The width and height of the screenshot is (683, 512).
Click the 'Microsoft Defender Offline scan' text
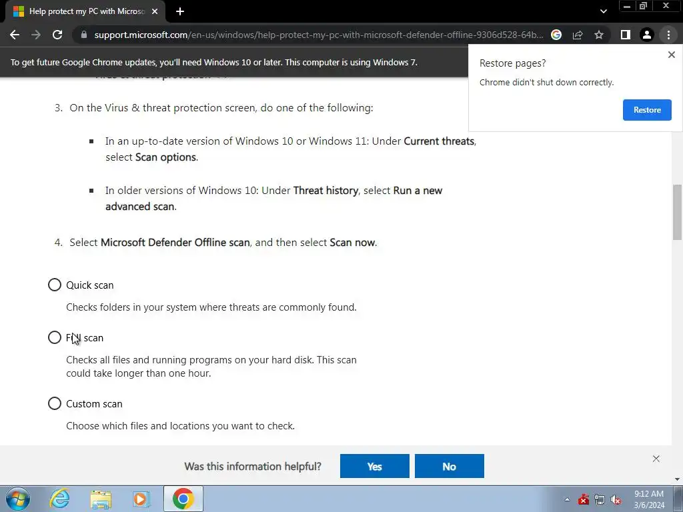click(175, 243)
